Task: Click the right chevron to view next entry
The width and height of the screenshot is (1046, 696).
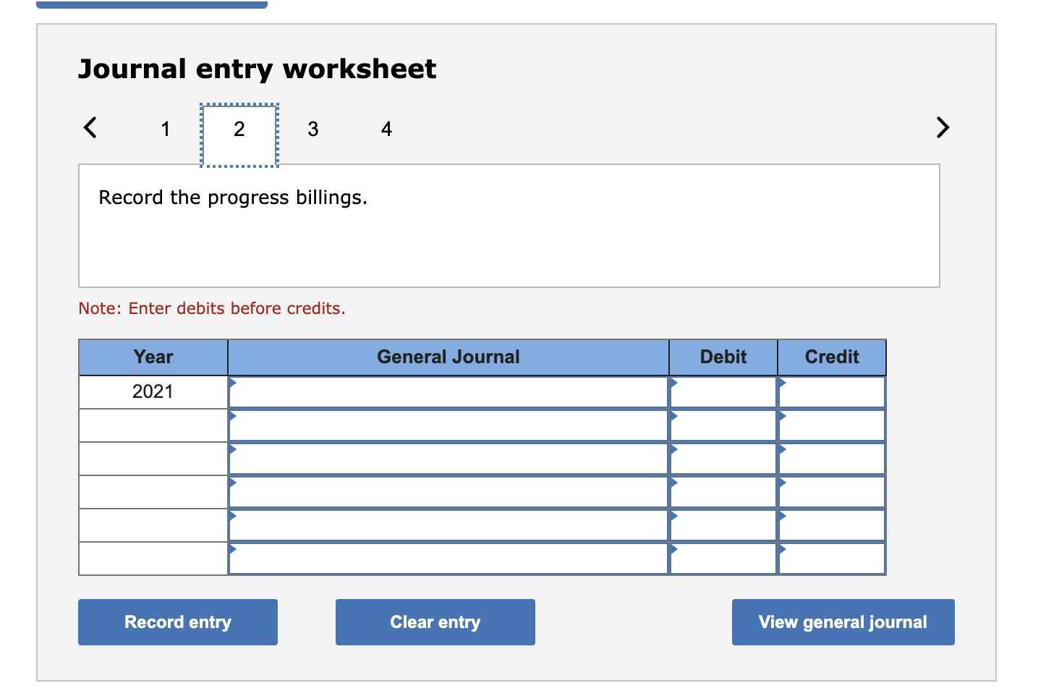Action: point(943,127)
